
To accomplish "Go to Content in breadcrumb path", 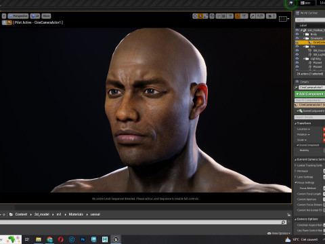I will click(x=21, y=214).
